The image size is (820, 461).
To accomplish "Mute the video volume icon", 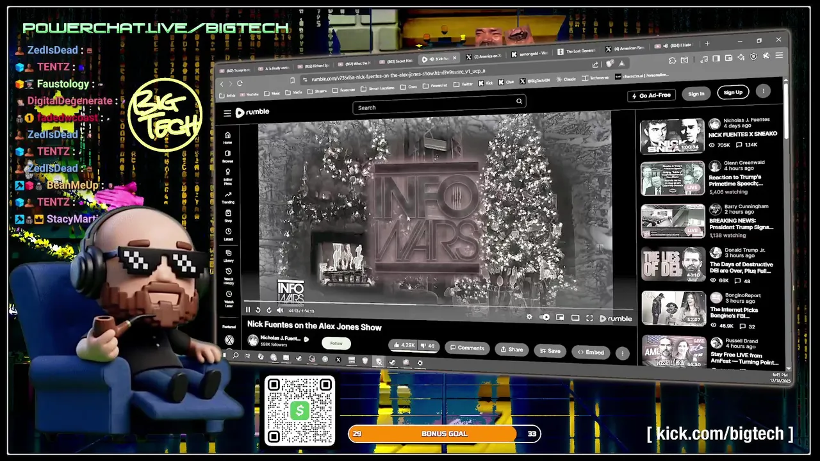I will pyautogui.click(x=279, y=311).
